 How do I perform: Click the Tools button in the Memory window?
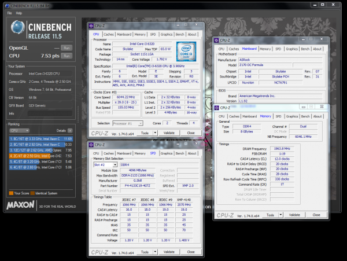270,215
